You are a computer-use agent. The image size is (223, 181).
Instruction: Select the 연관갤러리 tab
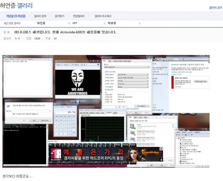click(x=79, y=16)
